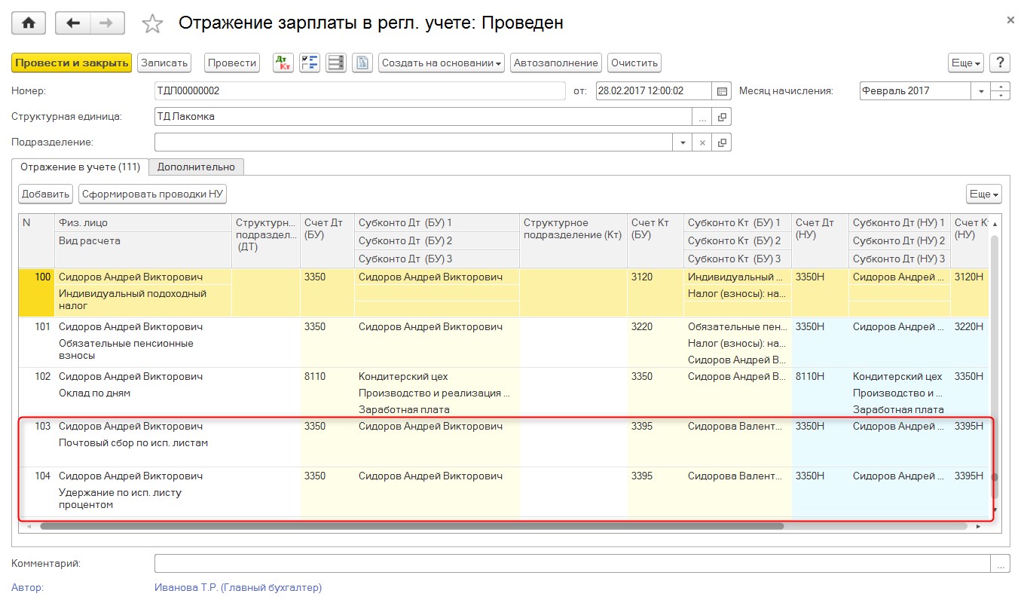Click Сформировать проводки НУ button
Screen dimensions: 1027x606
[x=152, y=194]
